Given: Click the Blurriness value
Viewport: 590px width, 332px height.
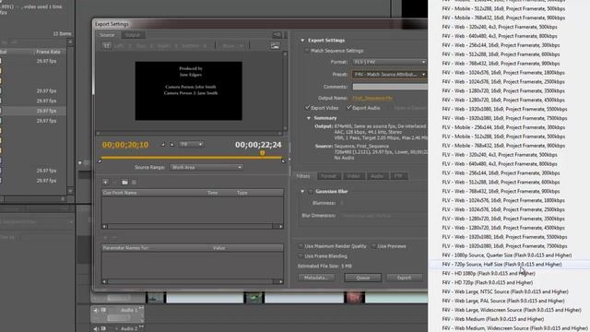Looking at the screenshot, I should click(342, 203).
